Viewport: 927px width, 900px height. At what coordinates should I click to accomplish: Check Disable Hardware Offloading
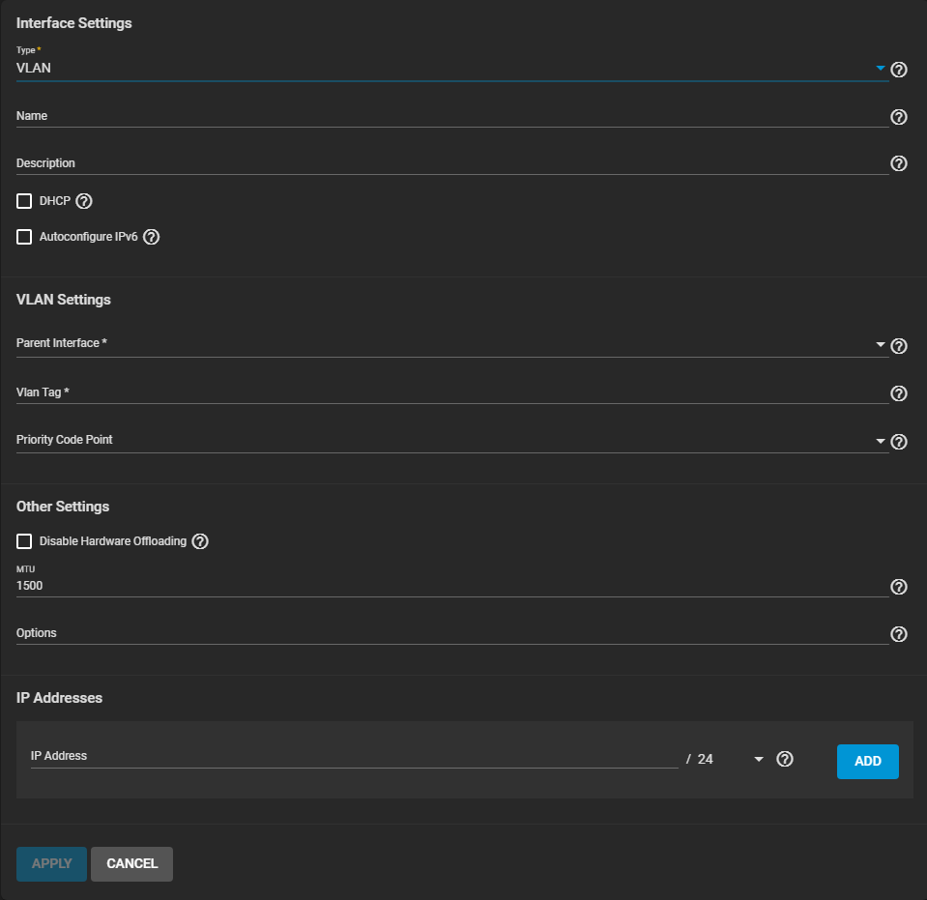coord(24,541)
